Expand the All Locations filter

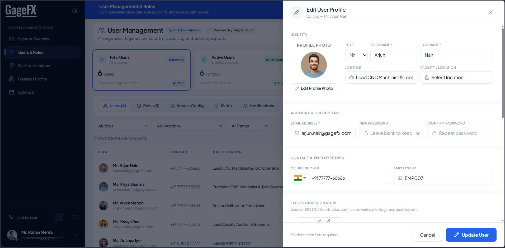tap(188, 126)
